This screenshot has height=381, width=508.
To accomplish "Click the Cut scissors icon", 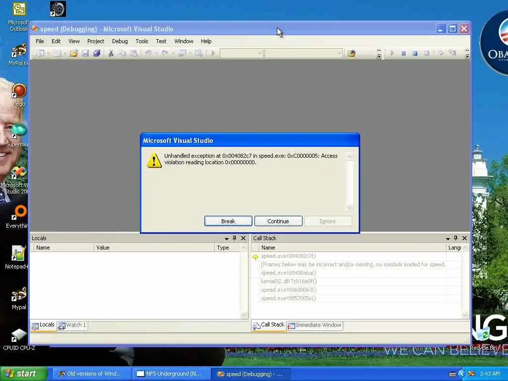I will (x=111, y=53).
